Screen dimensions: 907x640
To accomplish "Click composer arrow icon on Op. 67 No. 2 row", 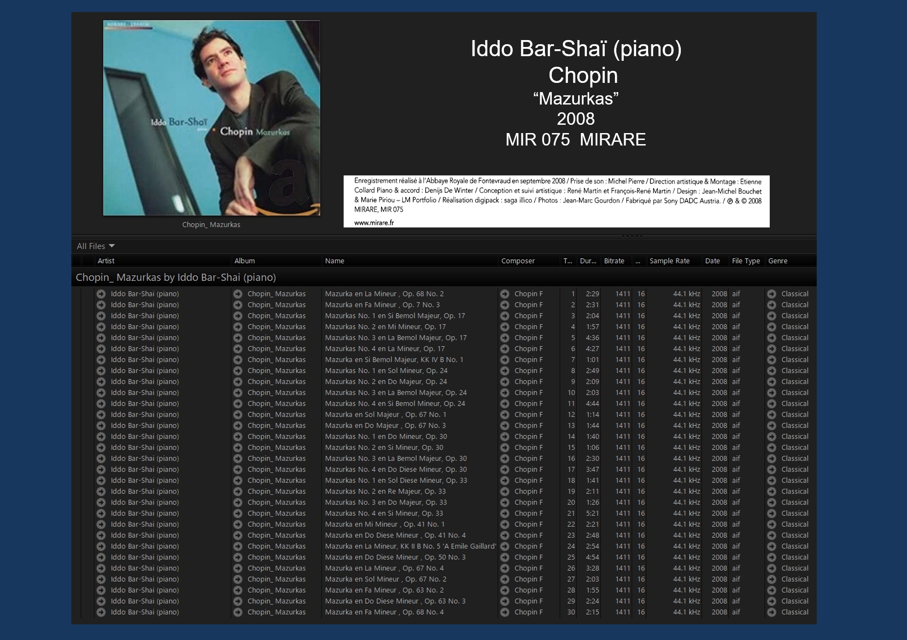I will pyautogui.click(x=505, y=579).
